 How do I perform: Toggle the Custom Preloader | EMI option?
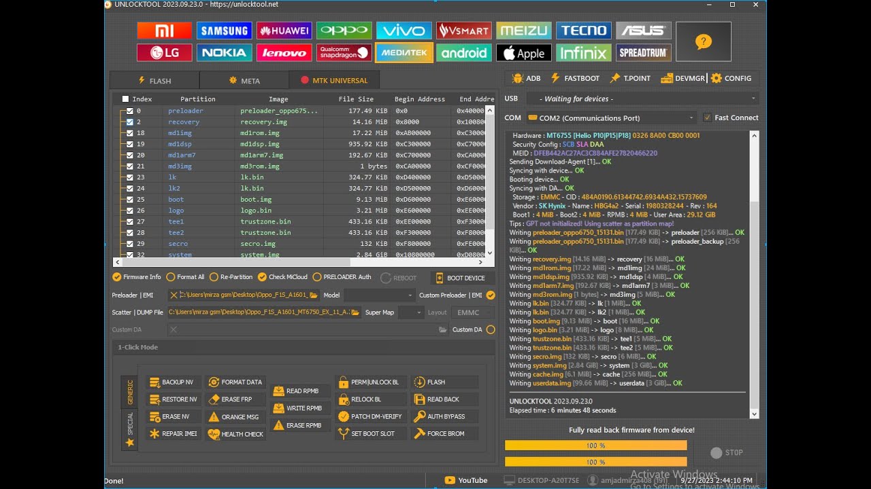pyautogui.click(x=491, y=295)
